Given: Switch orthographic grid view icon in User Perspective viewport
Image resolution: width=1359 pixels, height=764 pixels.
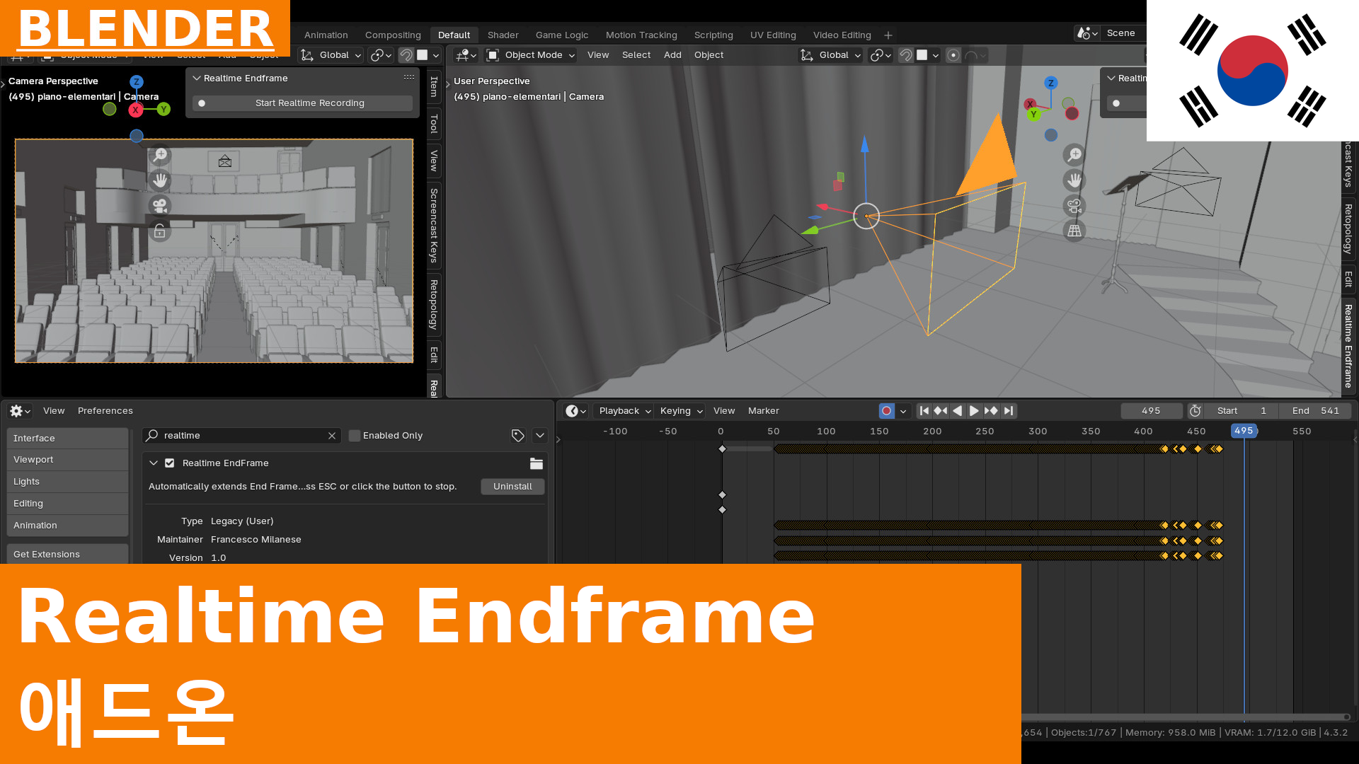Looking at the screenshot, I should 1074,231.
